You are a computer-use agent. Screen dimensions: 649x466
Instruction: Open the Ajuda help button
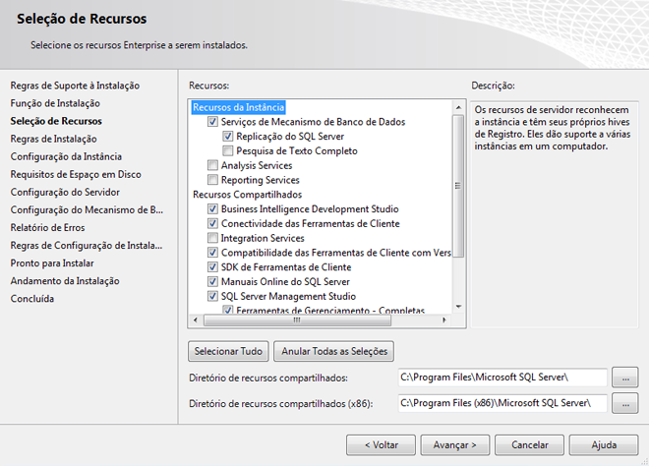coord(604,445)
